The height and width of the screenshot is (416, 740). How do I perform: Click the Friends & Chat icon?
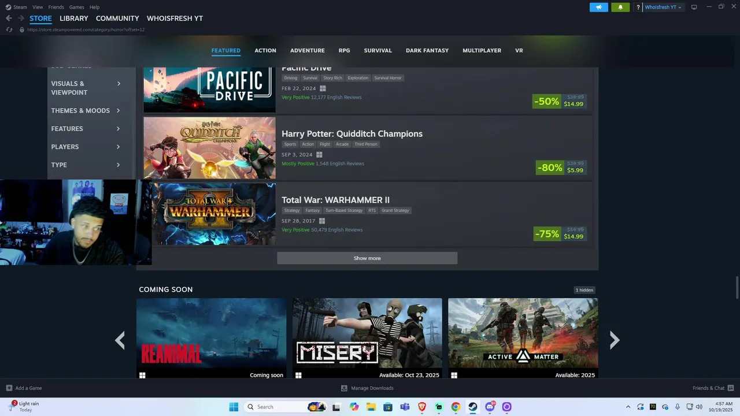pyautogui.click(x=731, y=388)
